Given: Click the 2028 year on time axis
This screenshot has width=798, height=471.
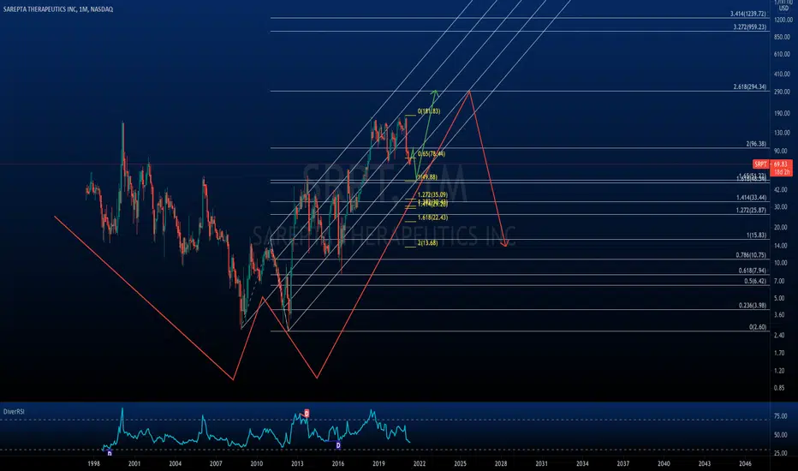Looking at the screenshot, I should (x=501, y=464).
